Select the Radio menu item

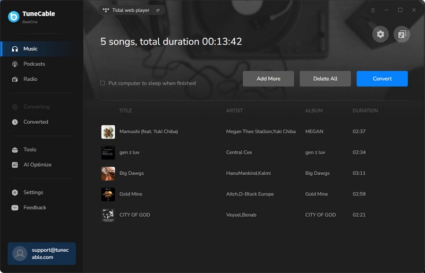click(x=30, y=79)
